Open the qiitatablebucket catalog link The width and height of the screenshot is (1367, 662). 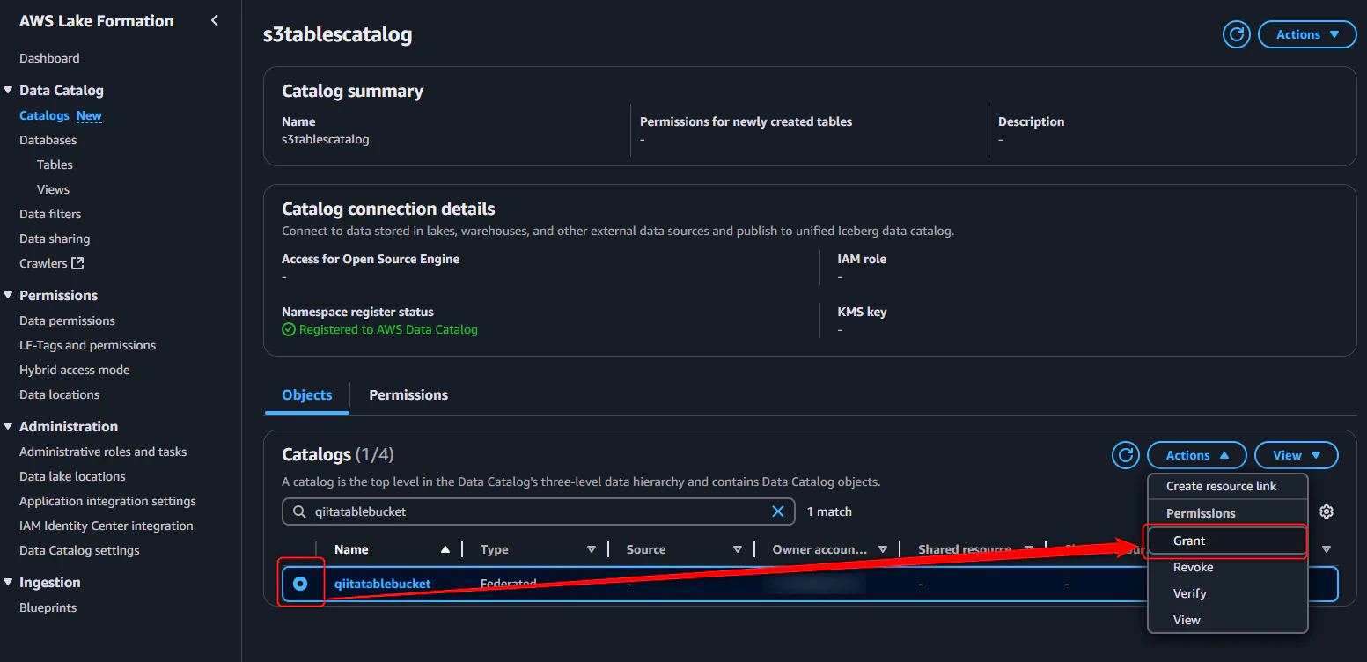383,584
